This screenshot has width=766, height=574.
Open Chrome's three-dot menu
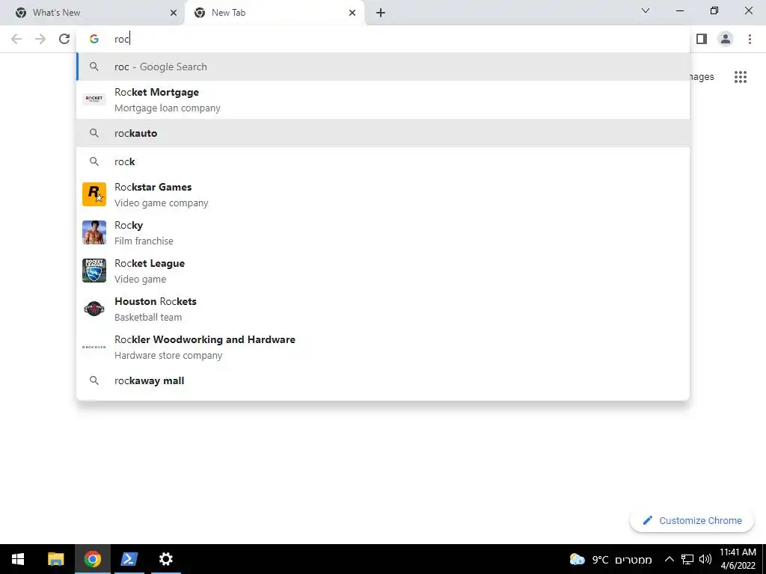tap(750, 39)
